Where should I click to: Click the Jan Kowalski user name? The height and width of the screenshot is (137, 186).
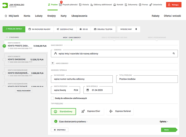click(x=17, y=5)
